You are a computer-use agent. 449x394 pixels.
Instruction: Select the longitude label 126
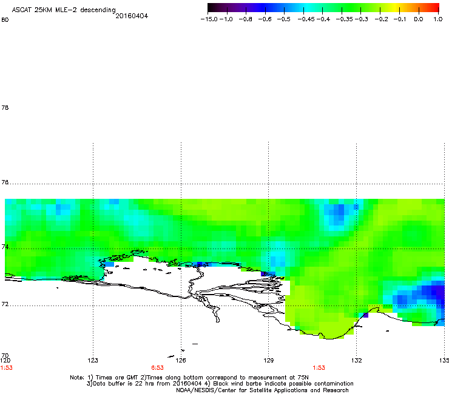click(x=181, y=360)
